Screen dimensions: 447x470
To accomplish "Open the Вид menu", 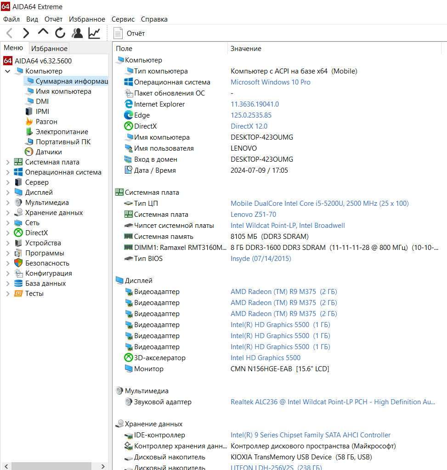I will pyautogui.click(x=32, y=19).
